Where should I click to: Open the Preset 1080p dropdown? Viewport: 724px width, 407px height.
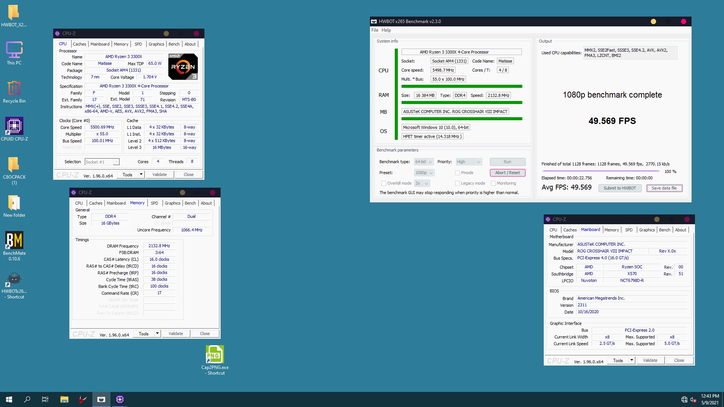[x=424, y=173]
